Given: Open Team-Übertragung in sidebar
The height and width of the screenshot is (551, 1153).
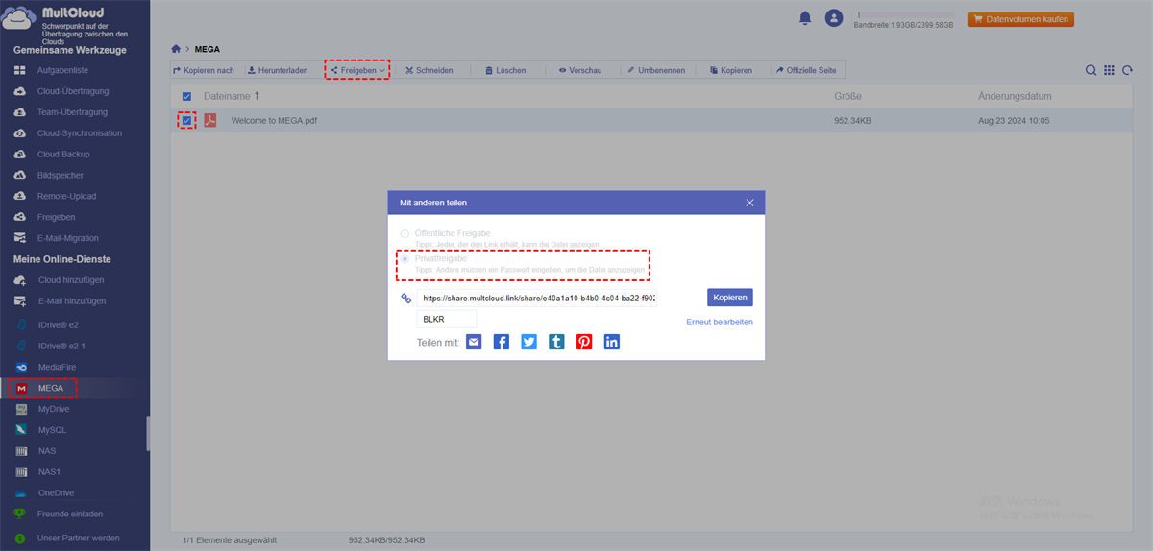Looking at the screenshot, I should coord(72,112).
